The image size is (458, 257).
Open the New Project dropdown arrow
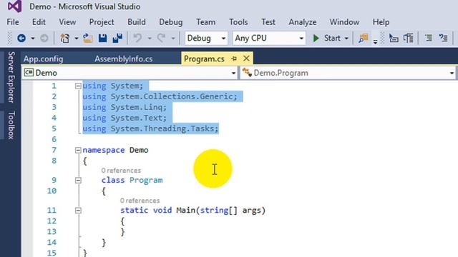tap(77, 39)
